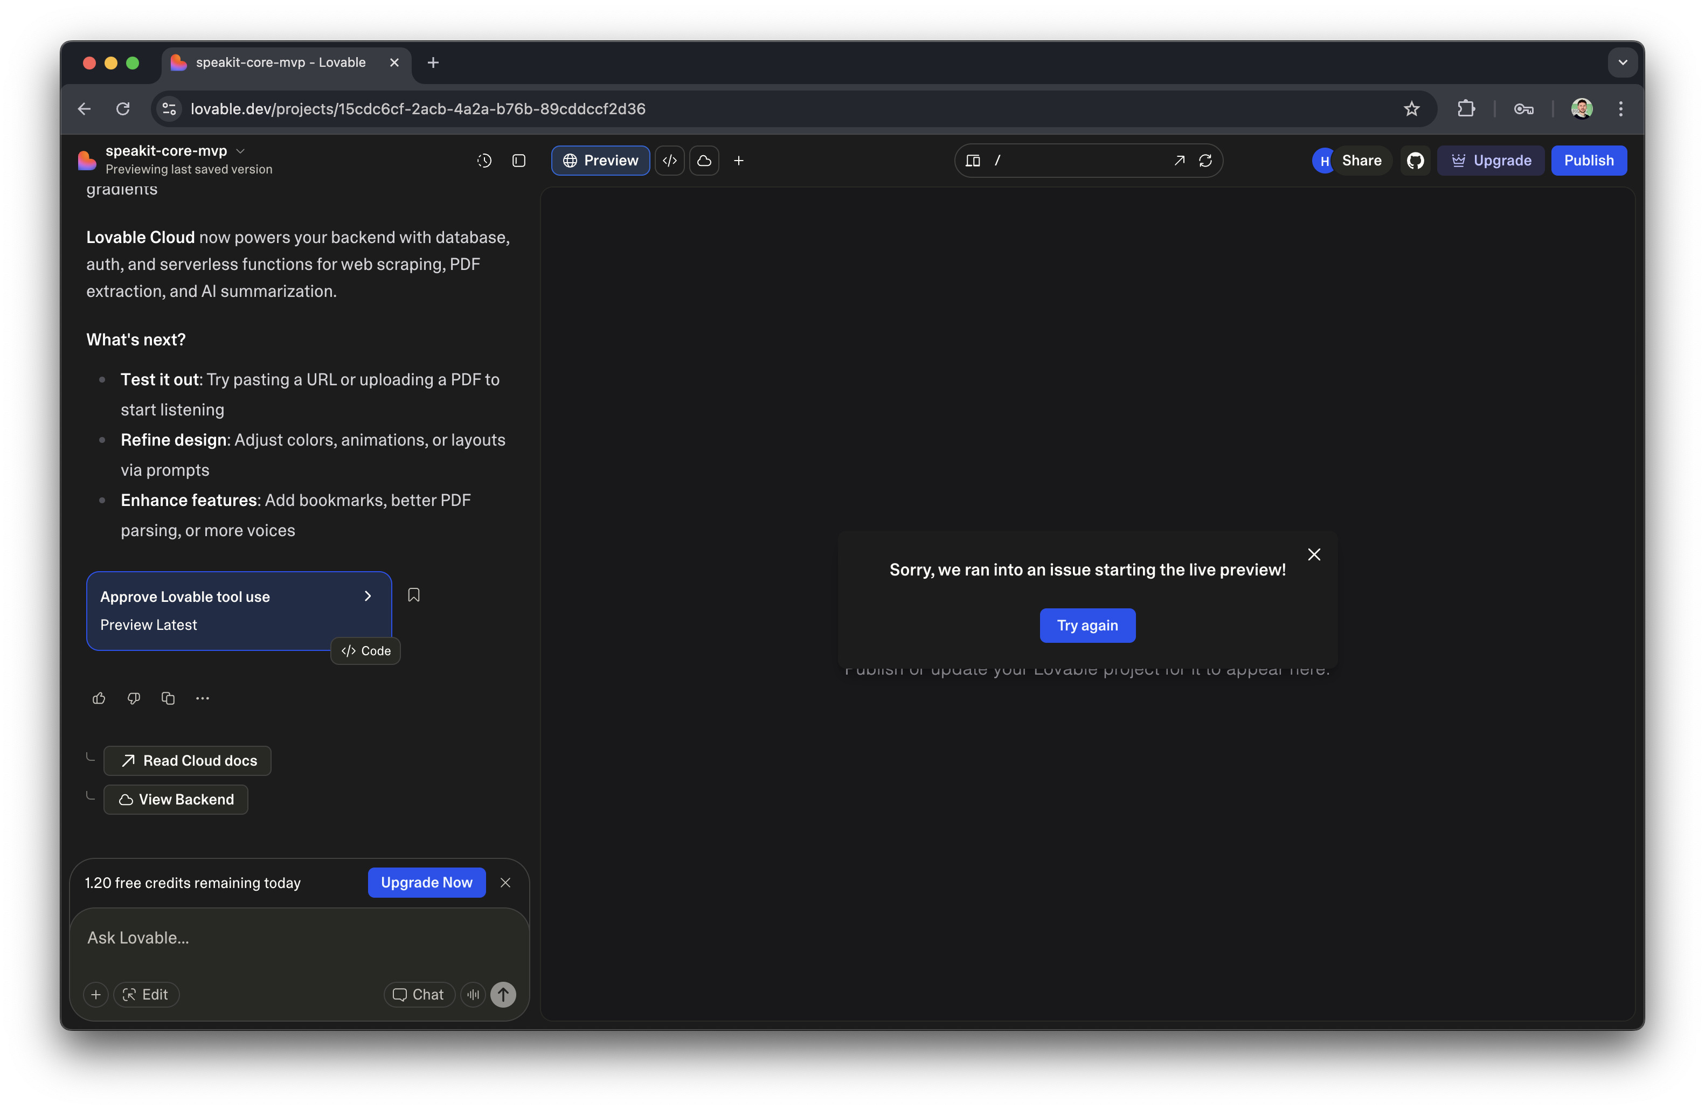Open the version history clock icon
Viewport: 1705px width, 1110px height.
484,161
